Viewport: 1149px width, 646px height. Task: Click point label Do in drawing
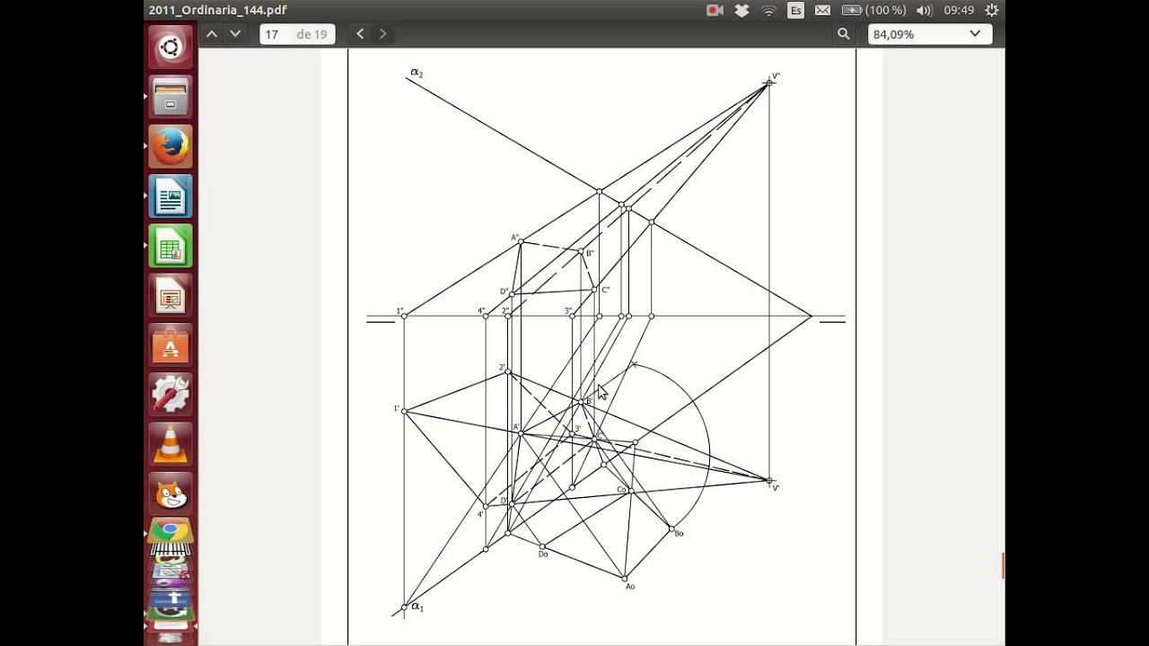543,554
